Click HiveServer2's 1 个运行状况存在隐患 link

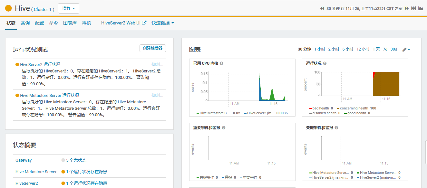(87, 183)
